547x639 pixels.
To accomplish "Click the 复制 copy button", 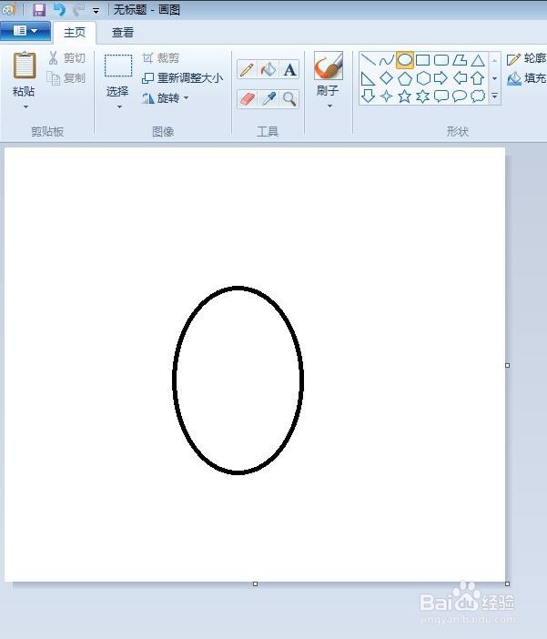I will [66, 78].
